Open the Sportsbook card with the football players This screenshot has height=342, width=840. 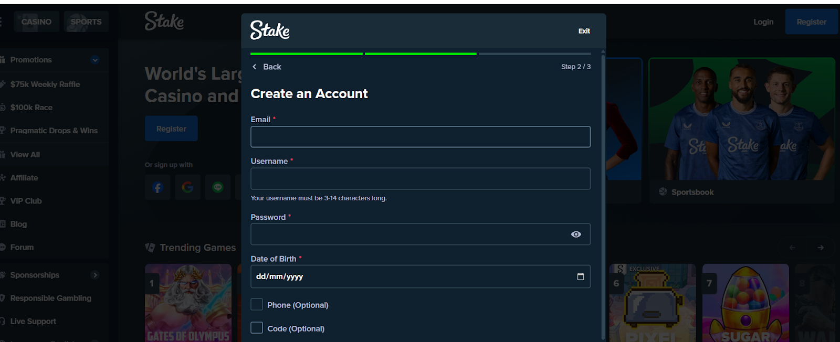click(741, 130)
